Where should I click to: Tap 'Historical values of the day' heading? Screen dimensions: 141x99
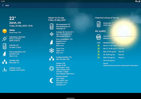coord(107,18)
